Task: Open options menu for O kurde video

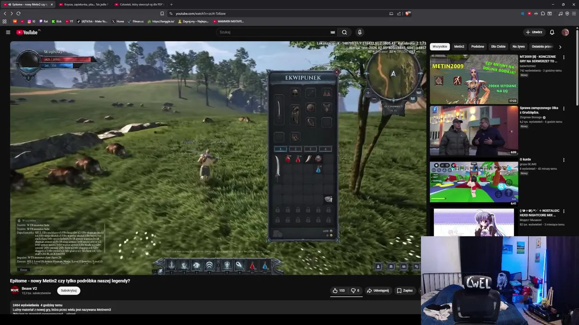Action: (x=564, y=160)
